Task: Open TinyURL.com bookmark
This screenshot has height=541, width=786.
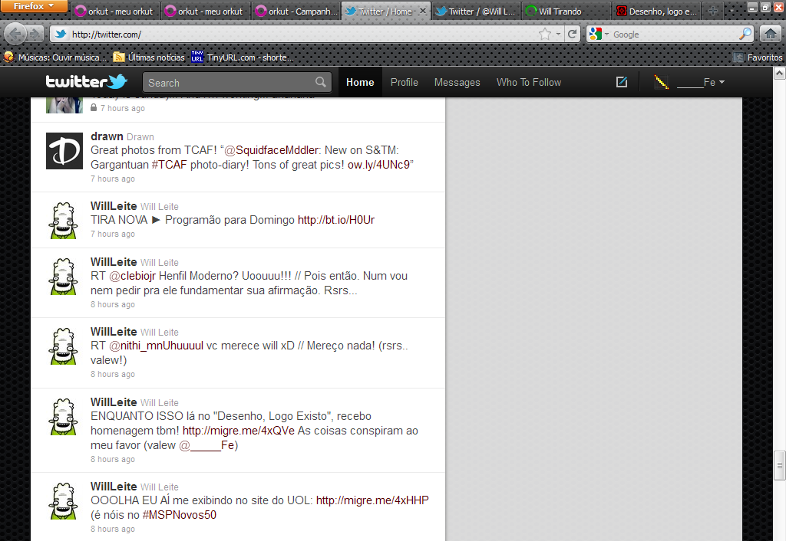Action: coord(243,57)
